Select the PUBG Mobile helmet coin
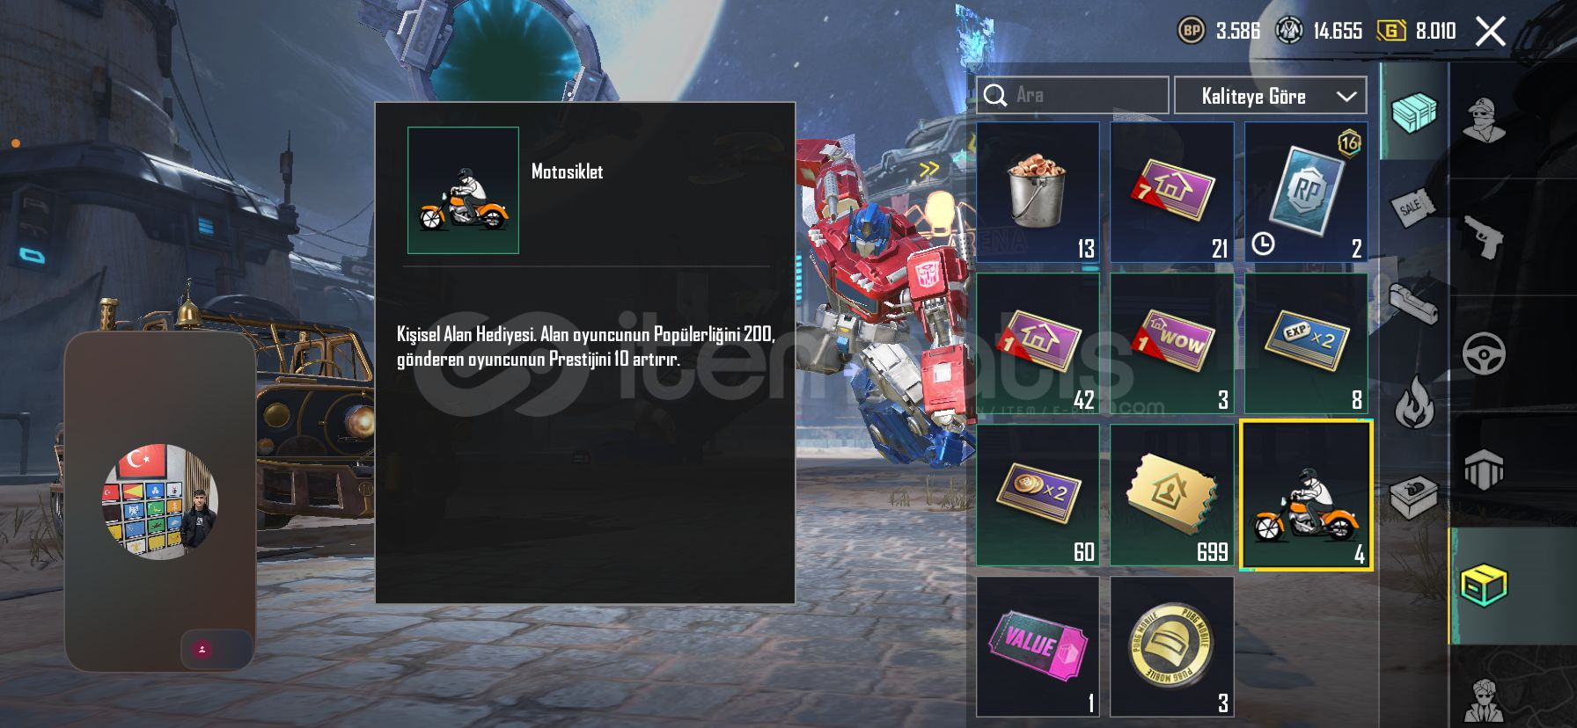 click(1171, 646)
